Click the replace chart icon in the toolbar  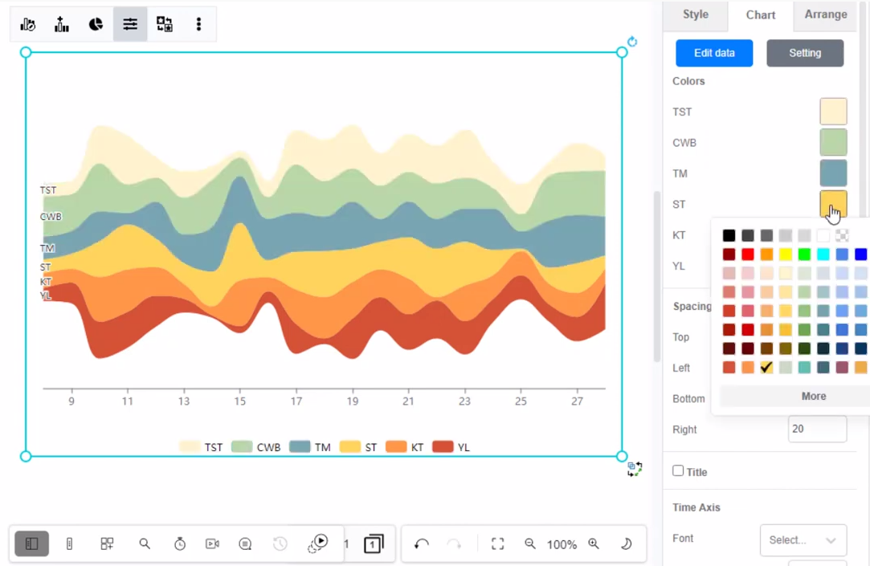click(164, 24)
